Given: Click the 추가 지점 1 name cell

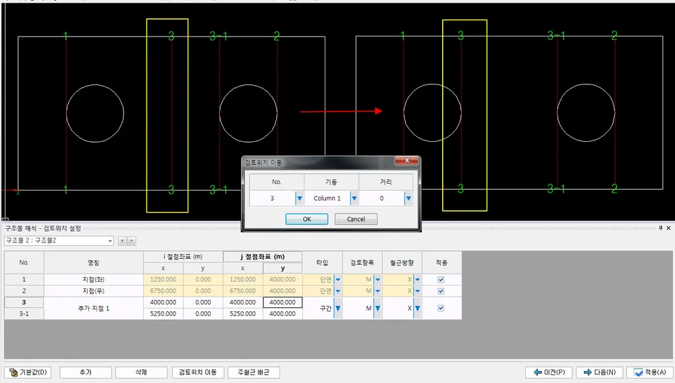Looking at the screenshot, I should pyautogui.click(x=93, y=308).
